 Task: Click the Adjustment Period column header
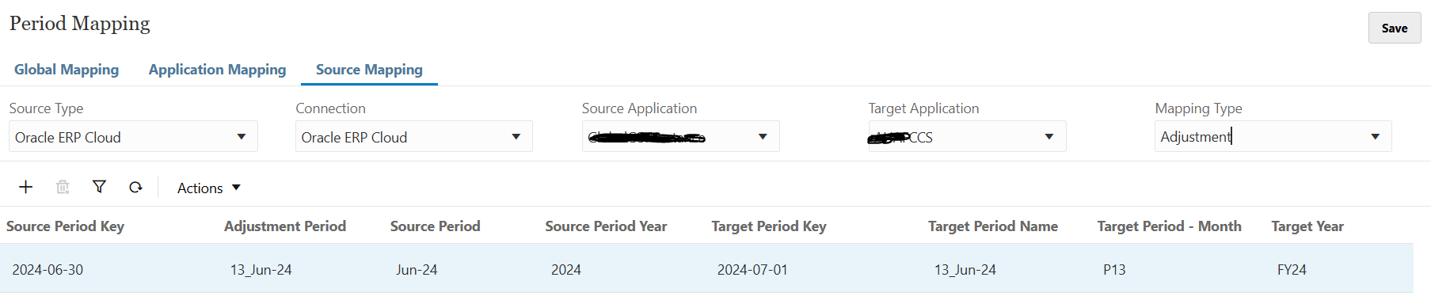285,226
